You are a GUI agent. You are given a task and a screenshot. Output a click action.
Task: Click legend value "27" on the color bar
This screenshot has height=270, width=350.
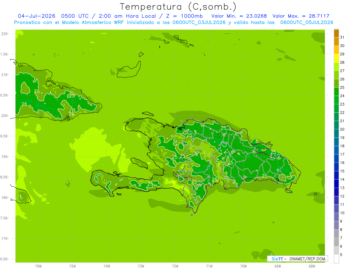tap(342, 71)
